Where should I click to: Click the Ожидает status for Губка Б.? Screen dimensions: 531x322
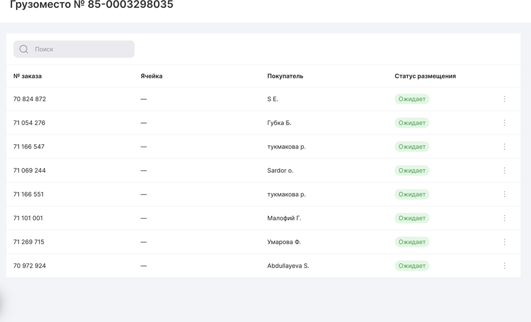point(412,123)
